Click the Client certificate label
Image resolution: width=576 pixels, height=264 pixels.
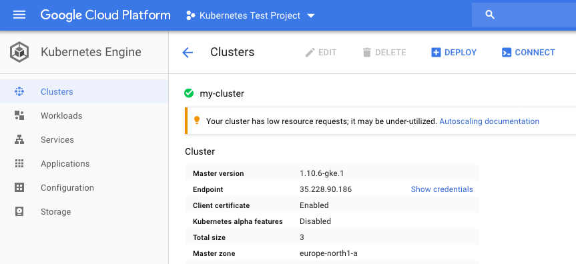[x=221, y=205]
